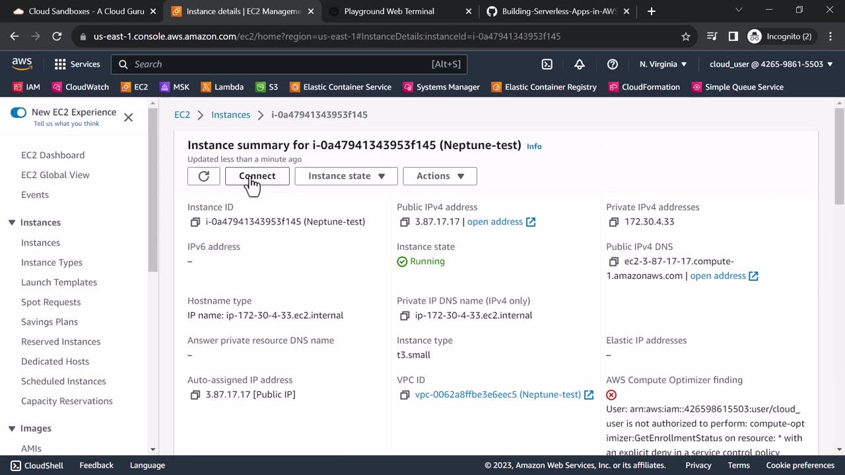Copy the Private IPv4 address value
The height and width of the screenshot is (475, 845).
click(614, 222)
